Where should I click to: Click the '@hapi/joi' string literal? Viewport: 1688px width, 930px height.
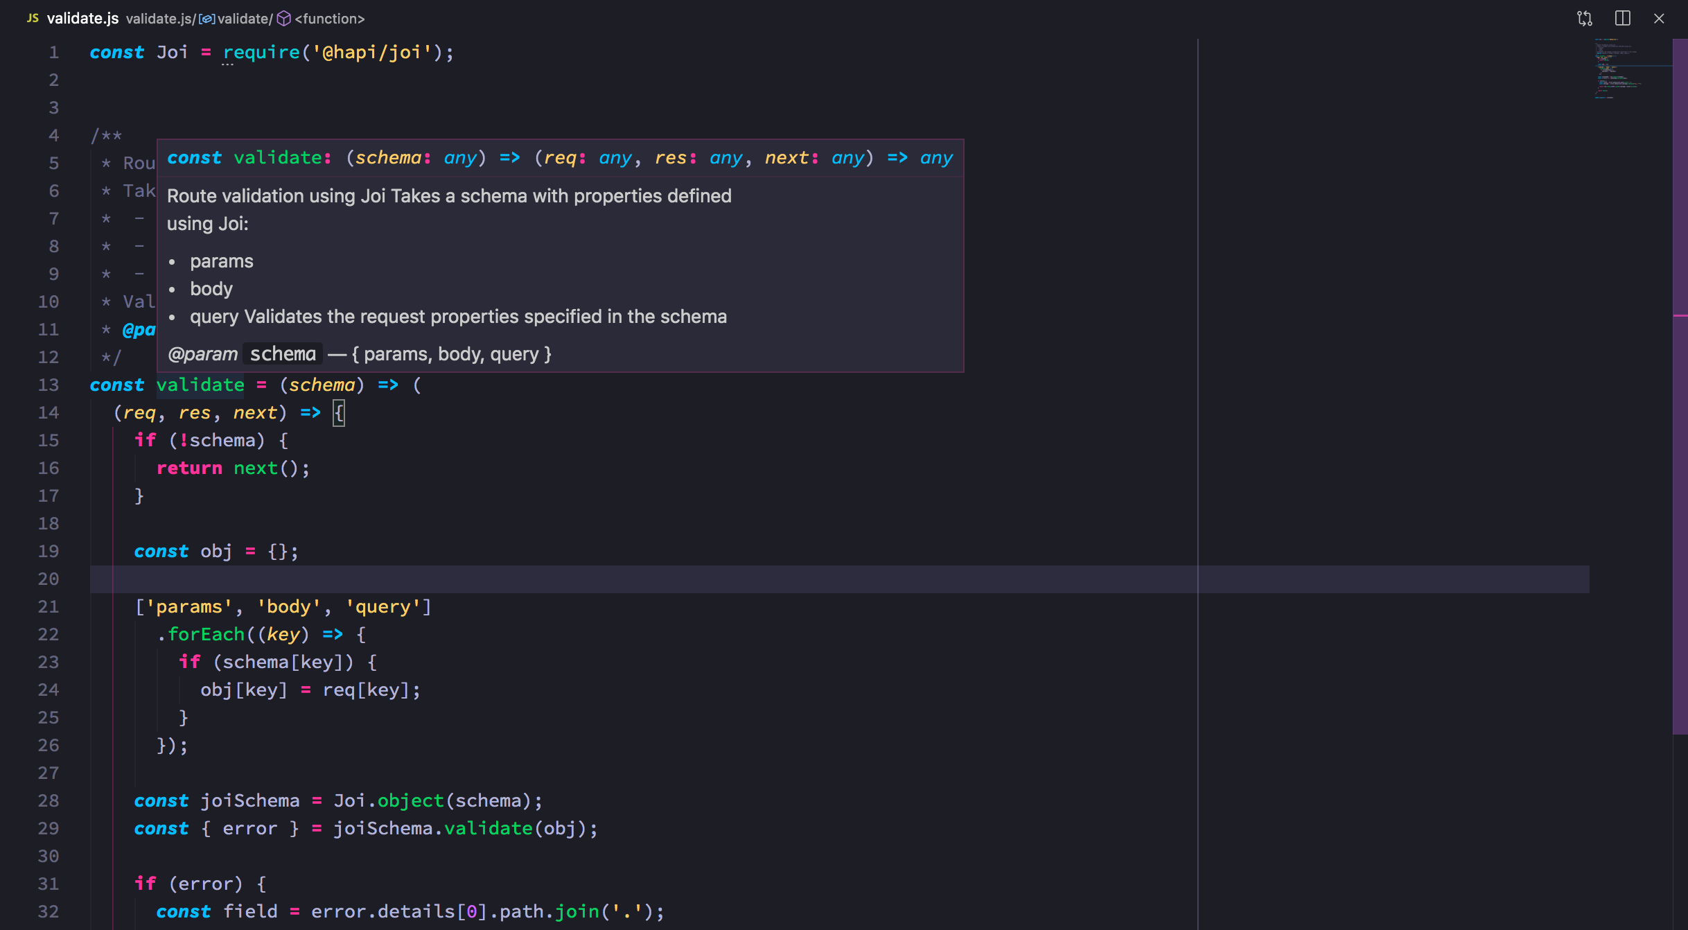point(372,53)
